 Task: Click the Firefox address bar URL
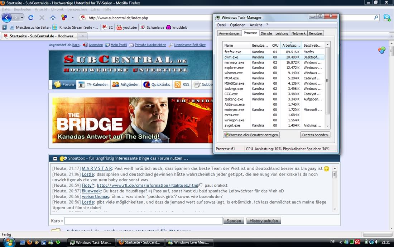118,18
